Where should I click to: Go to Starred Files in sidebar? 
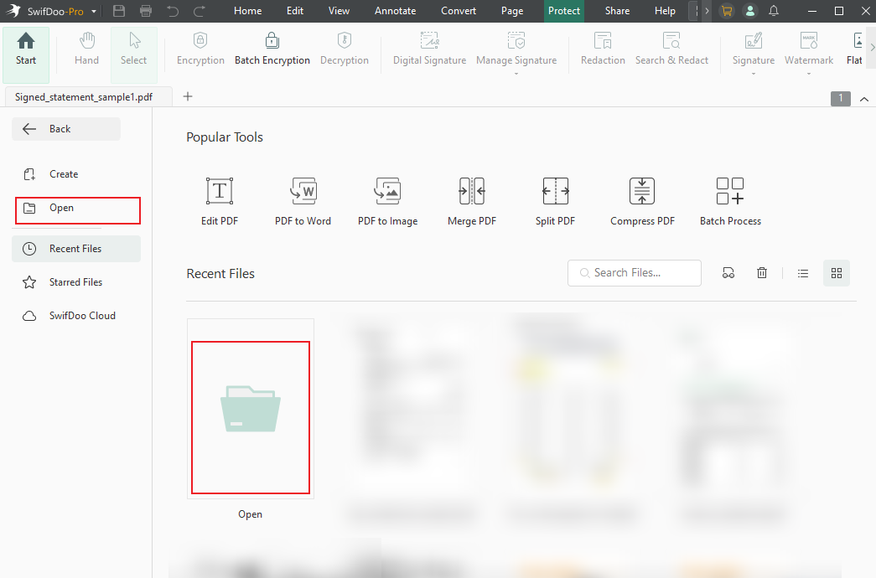[x=75, y=281]
